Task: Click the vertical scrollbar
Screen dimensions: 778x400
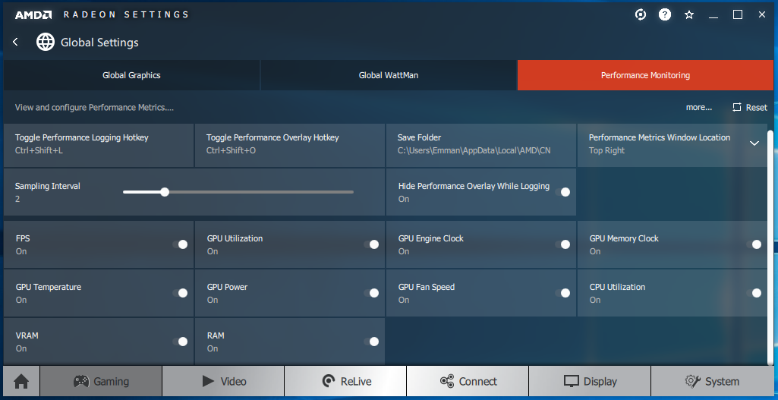Action: [770, 246]
